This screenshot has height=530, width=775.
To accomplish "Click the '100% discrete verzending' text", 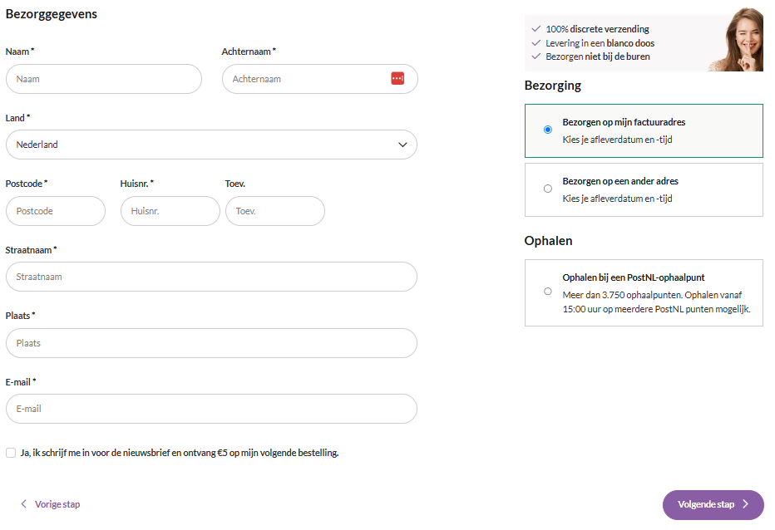I will pyautogui.click(x=597, y=29).
